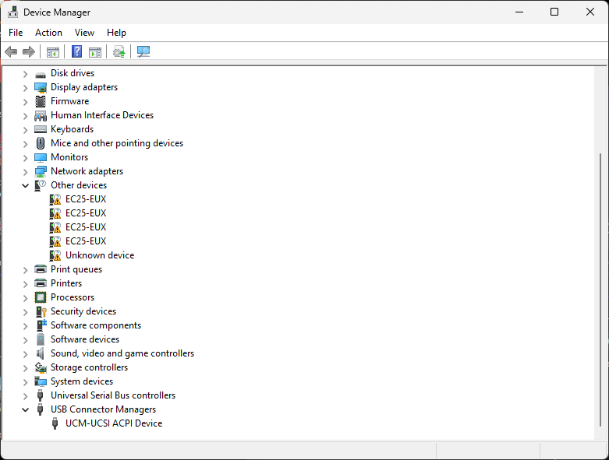Screen dimensions: 609x460
Task: Select the Printers label
Action: [x=66, y=283]
